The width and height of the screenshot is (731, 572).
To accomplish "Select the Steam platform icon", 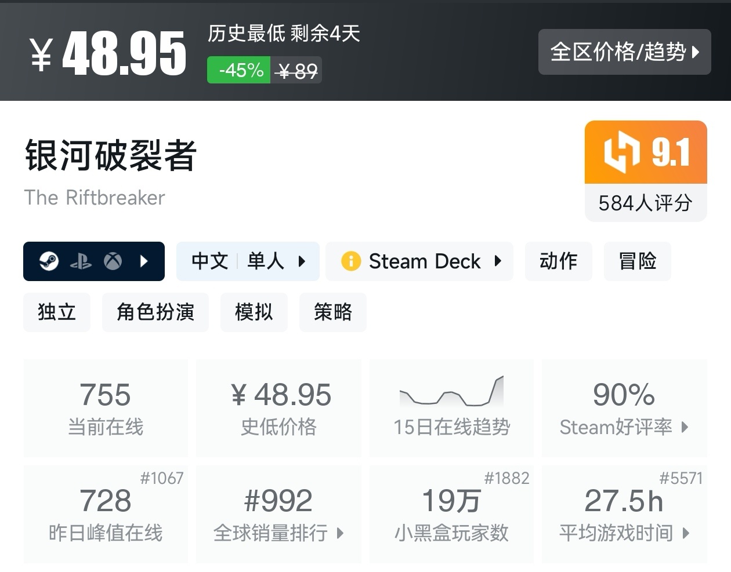I will tap(49, 261).
